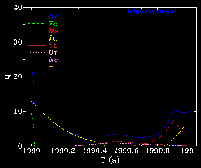This screenshot has width=201, height=168.
Task: Click the red Mars curve peak near 1990.9
Action: [x=174, y=121]
